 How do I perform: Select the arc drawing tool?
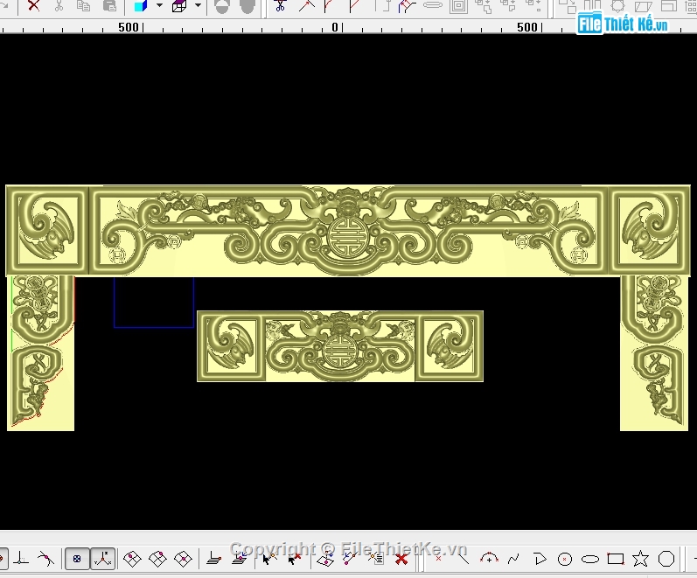coord(490,559)
